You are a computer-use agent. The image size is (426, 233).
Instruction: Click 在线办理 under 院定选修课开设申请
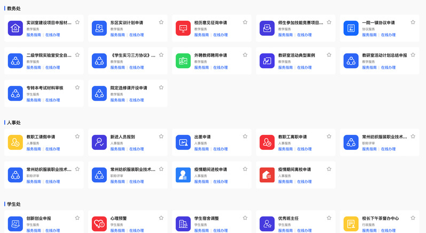[x=136, y=100]
